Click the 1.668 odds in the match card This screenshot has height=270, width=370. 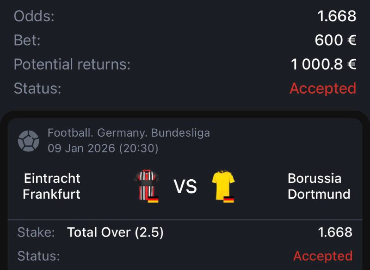[335, 232]
